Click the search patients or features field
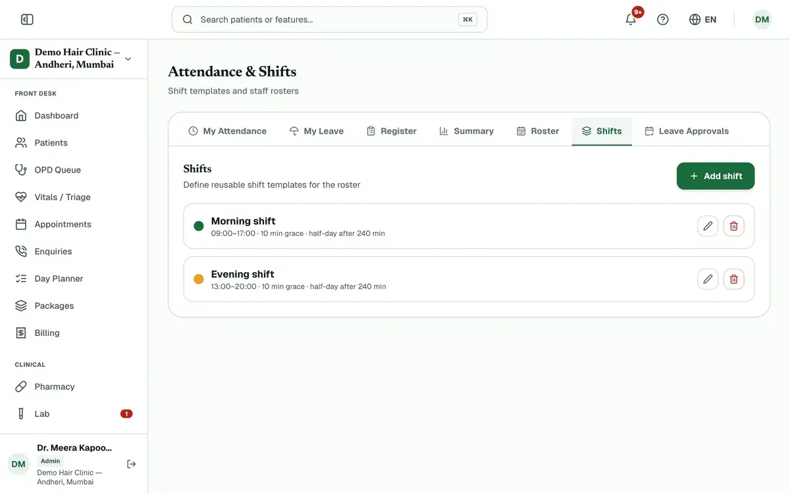The width and height of the screenshot is (790, 494). [x=329, y=20]
